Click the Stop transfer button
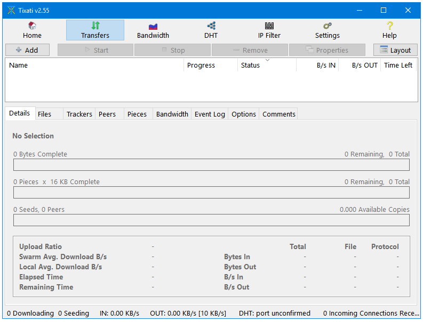 [x=173, y=50]
